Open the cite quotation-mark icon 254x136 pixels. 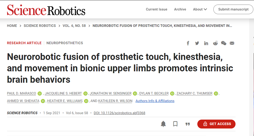click(x=188, y=124)
